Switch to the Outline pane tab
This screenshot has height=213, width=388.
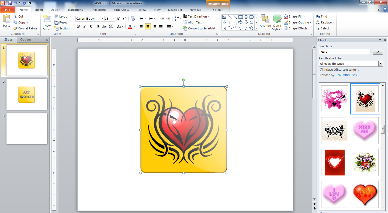point(26,40)
